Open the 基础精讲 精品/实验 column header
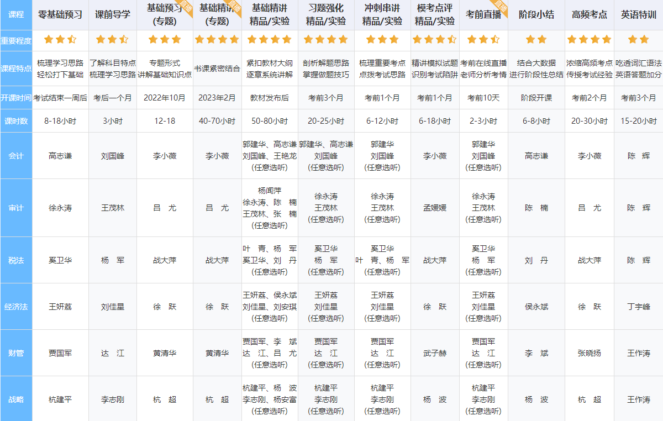The width and height of the screenshot is (663, 421). pyautogui.click(x=269, y=15)
